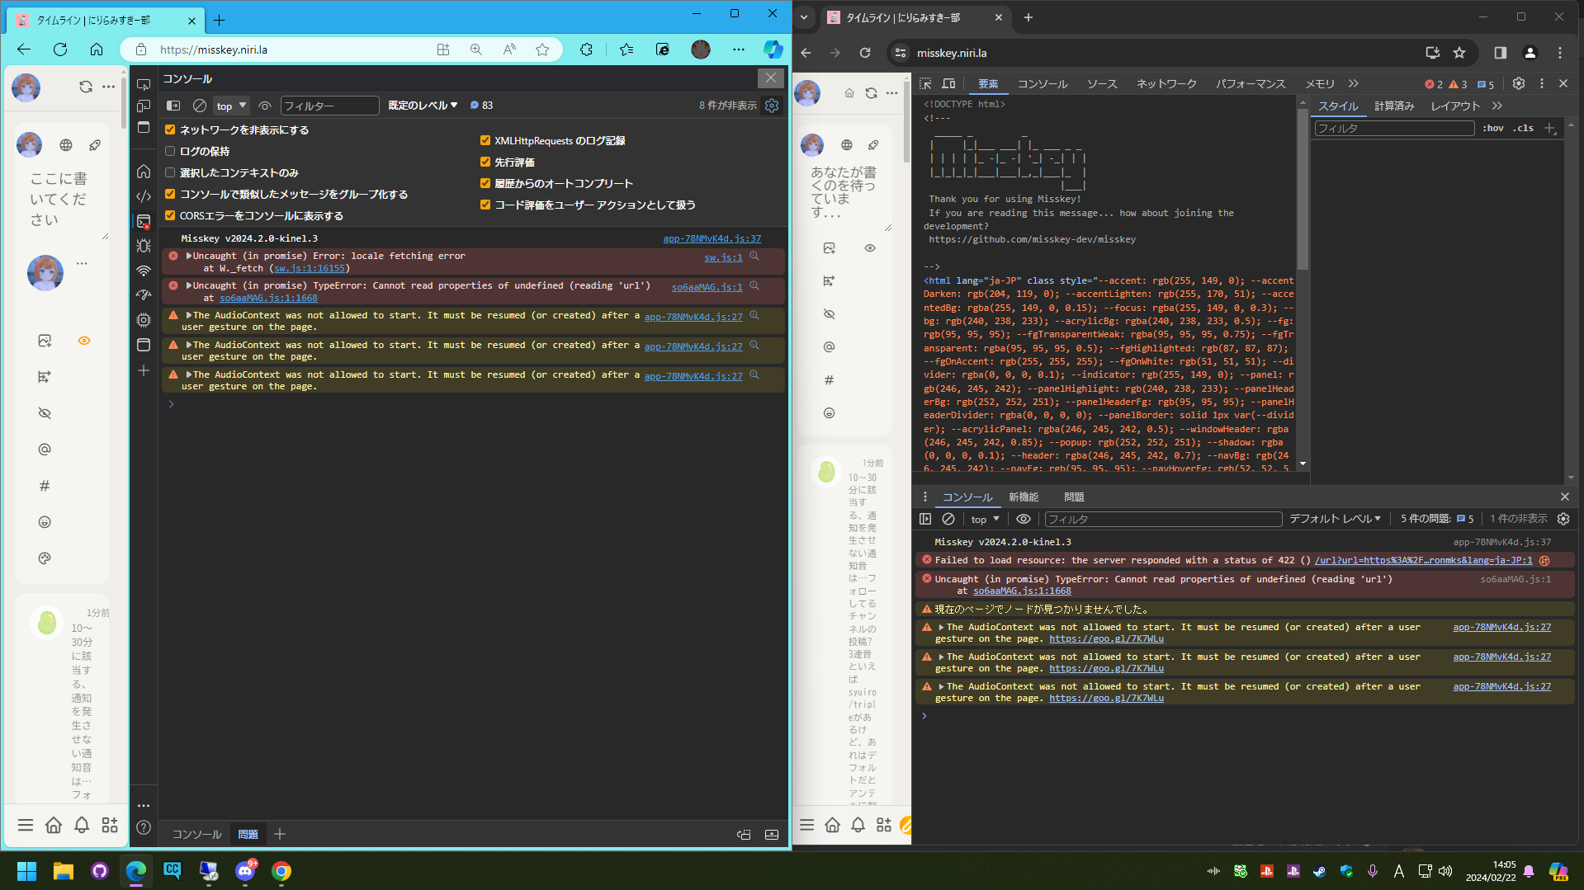This screenshot has height=890, width=1584.
Task: Open Memory chip icon in Edge DevTools sidebar
Action: 144,320
